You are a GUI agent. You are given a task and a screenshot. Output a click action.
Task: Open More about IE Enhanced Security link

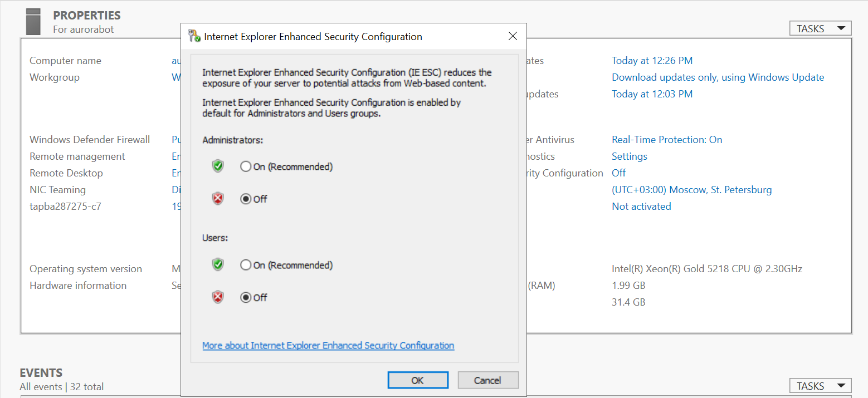click(328, 346)
